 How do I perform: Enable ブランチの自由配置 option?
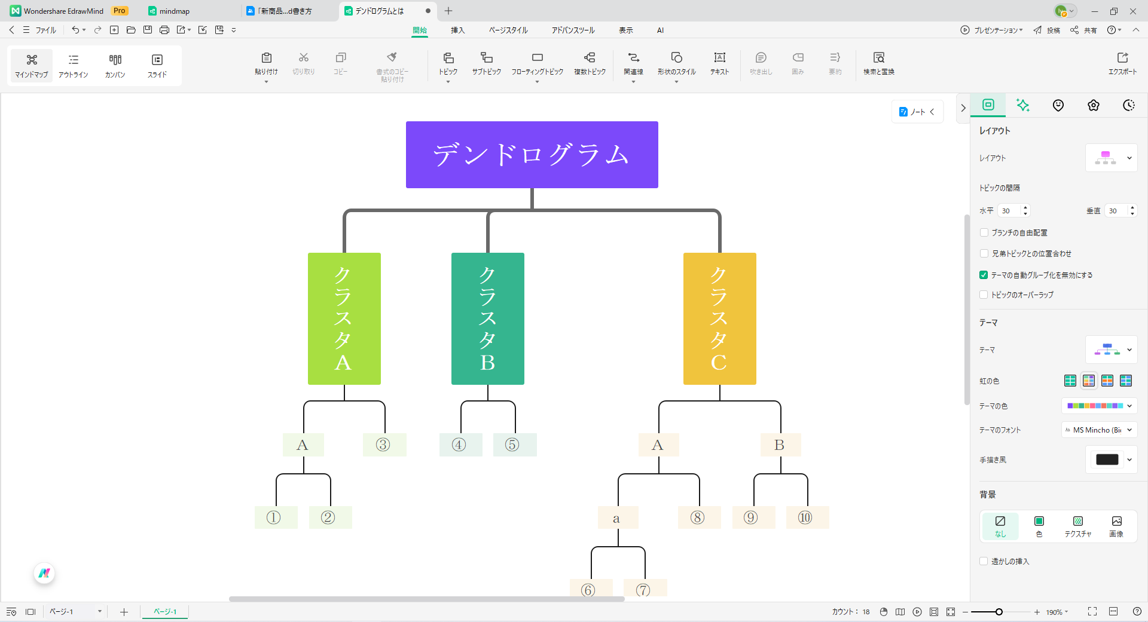(984, 232)
